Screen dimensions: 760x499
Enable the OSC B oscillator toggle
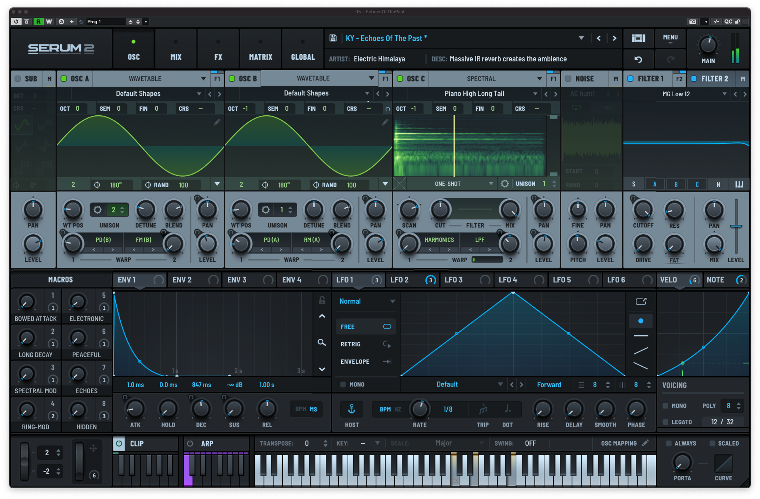tap(232, 78)
